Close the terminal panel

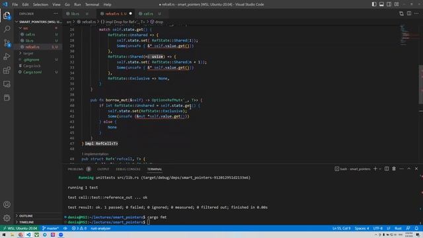pyautogui.click(x=416, y=169)
